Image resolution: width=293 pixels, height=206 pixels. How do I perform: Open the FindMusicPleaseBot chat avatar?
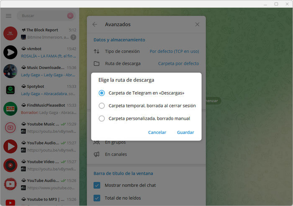click(10, 109)
